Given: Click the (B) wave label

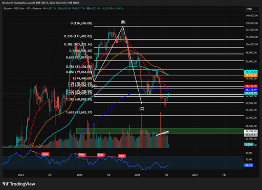Looking at the screenshot, I should 123,22.
